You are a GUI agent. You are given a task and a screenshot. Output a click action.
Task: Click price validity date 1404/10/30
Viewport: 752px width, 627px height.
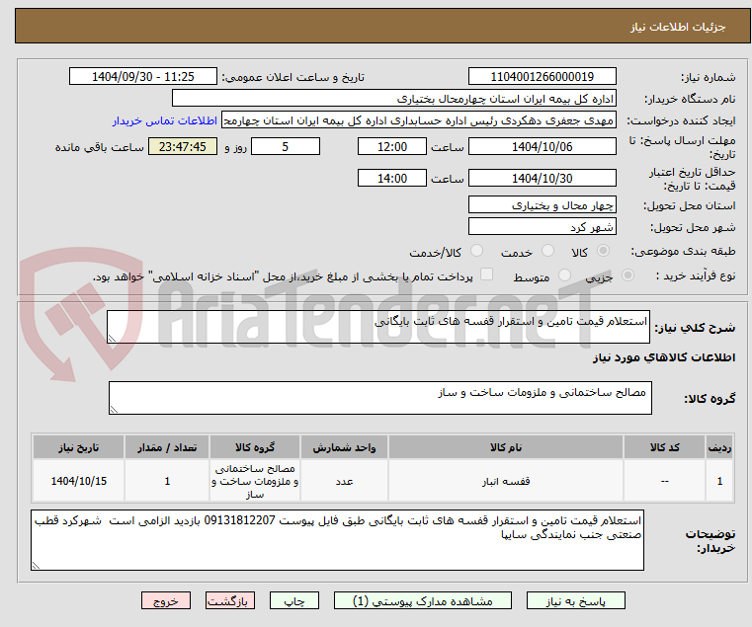click(x=542, y=179)
